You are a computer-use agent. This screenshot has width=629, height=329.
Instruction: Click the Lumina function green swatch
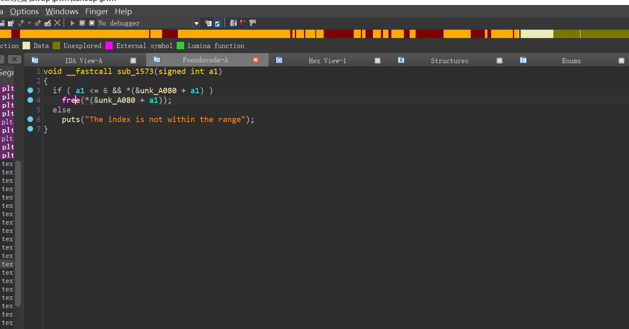click(180, 46)
